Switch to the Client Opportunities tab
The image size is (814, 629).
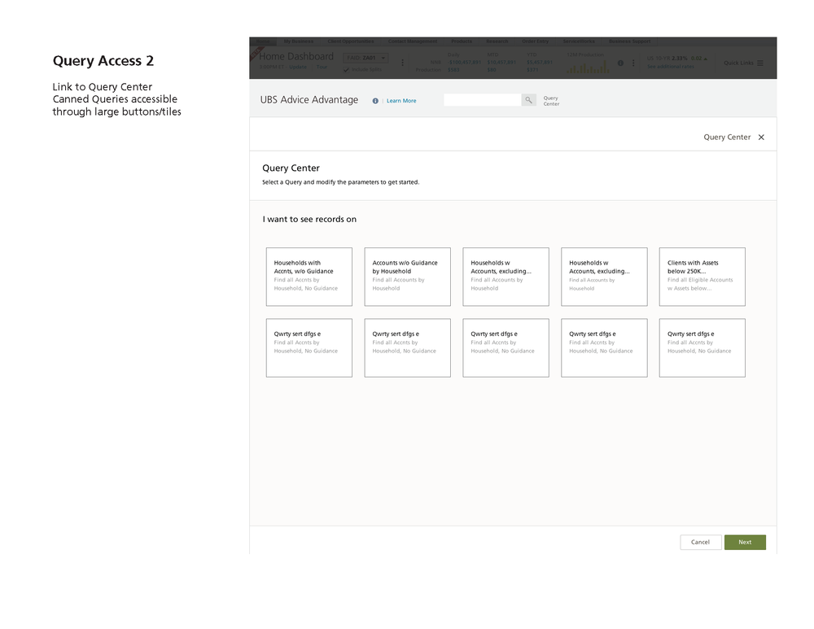coord(350,41)
